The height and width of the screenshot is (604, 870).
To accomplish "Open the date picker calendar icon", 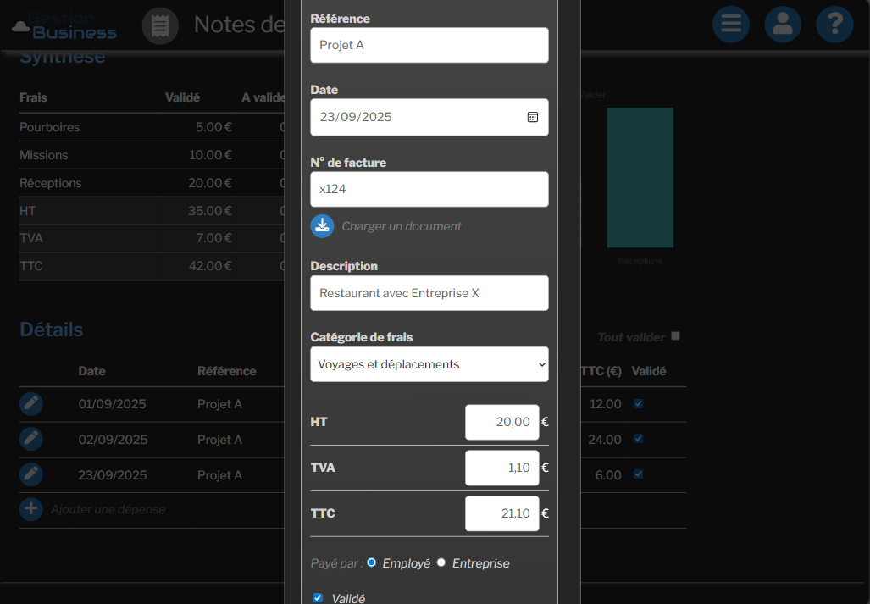I will point(533,117).
